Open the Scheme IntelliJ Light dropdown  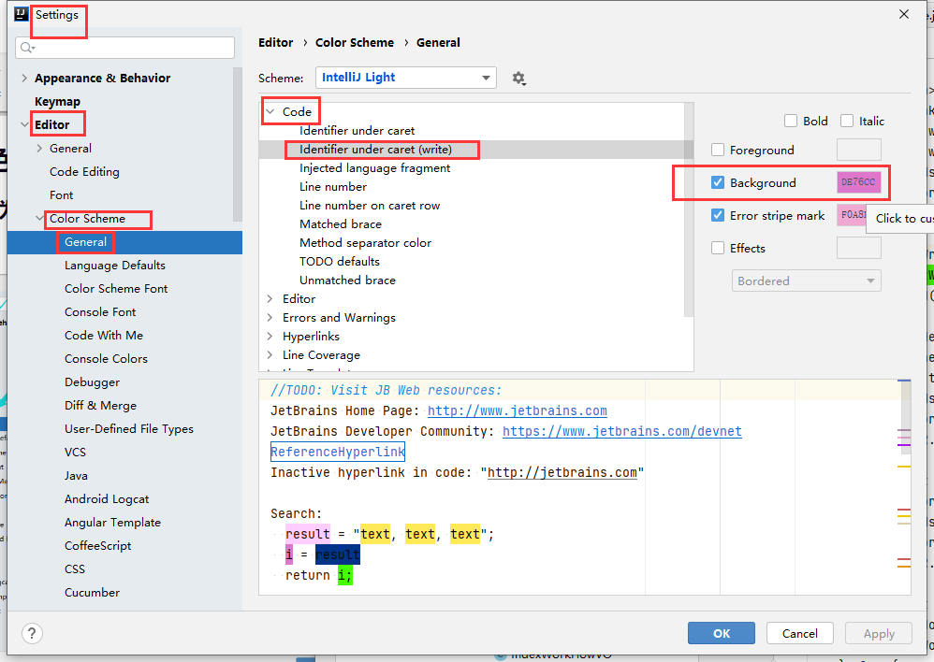[x=405, y=78]
